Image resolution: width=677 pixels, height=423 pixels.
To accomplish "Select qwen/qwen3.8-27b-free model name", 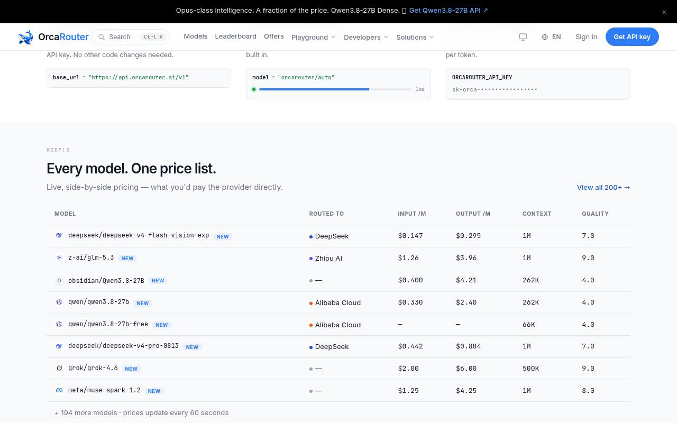I will click(x=108, y=324).
